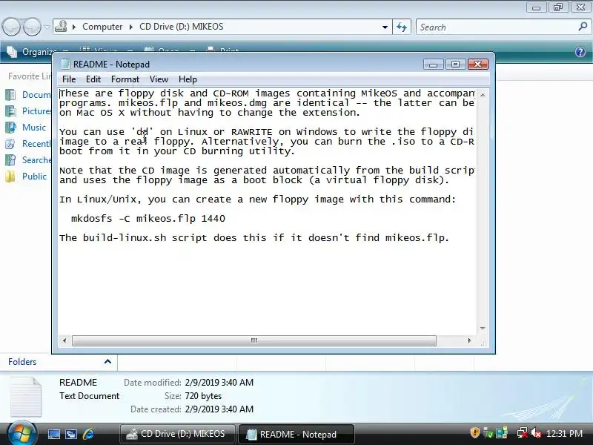Open the address bar history dropdown
The image size is (593, 445).
[385, 27]
